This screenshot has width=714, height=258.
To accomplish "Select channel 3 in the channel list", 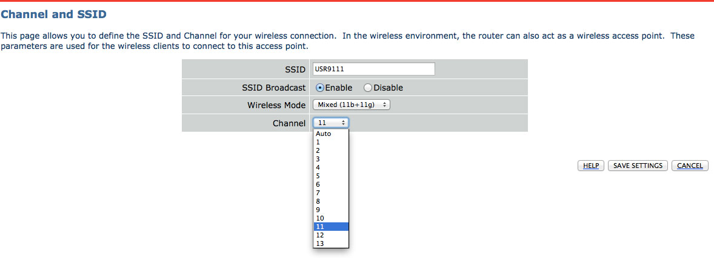I will 331,159.
